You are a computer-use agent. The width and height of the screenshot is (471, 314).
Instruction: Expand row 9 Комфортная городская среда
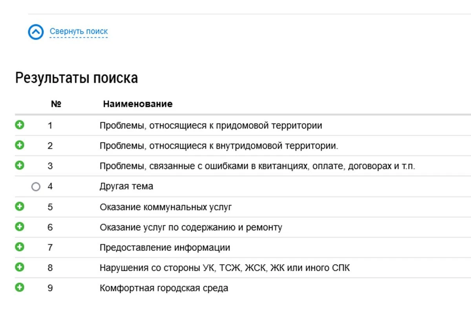(x=19, y=287)
